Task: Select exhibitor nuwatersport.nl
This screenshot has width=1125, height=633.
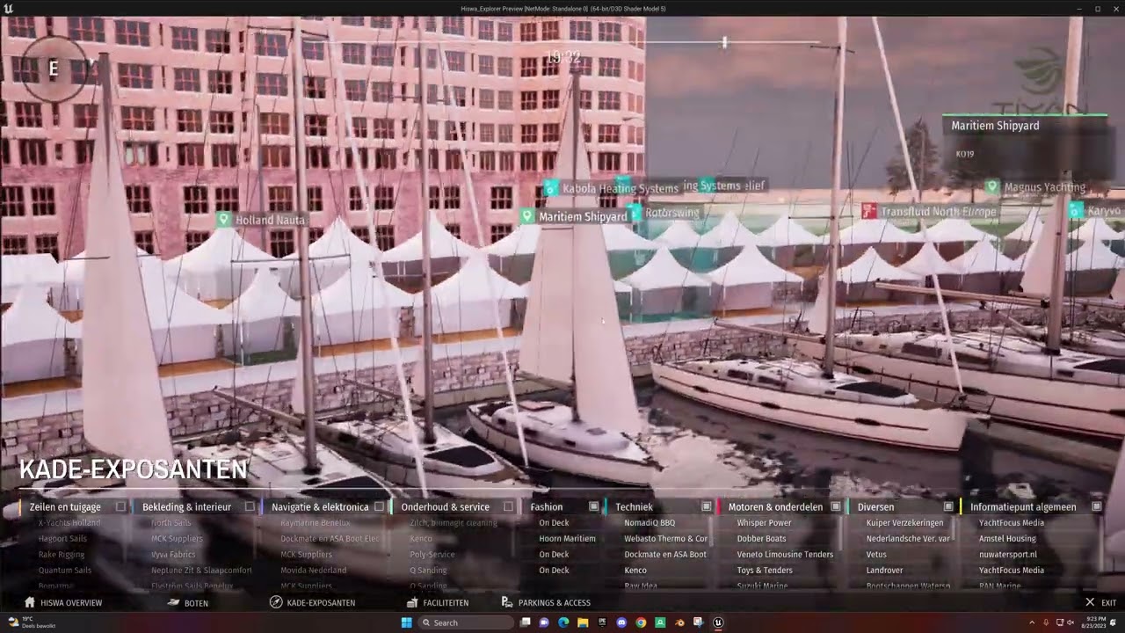Action: coord(1008,554)
